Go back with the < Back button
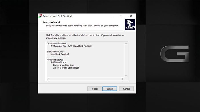 [95, 89]
